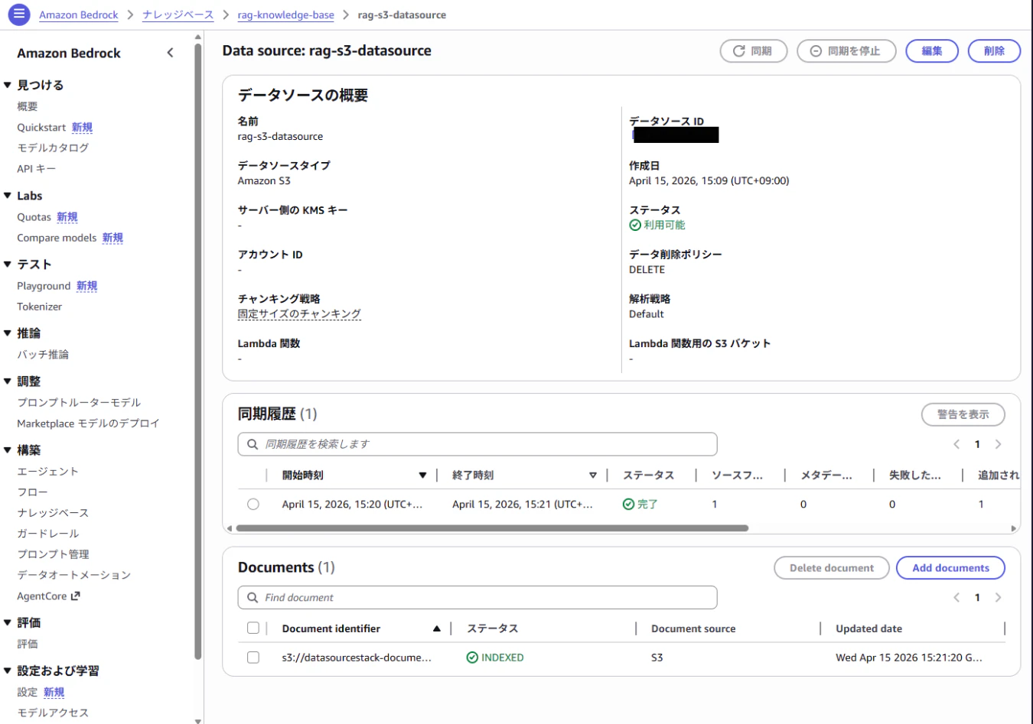The height and width of the screenshot is (724, 1033).
Task: Open the hamburger navigation menu icon
Action: pos(19,14)
